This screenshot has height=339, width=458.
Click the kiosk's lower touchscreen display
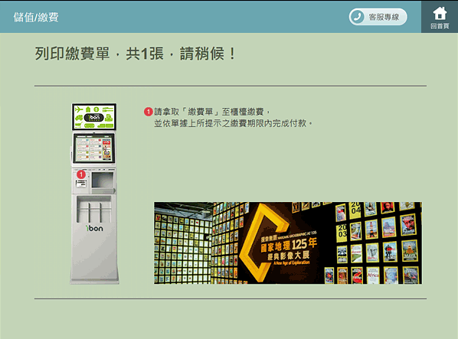93,148
